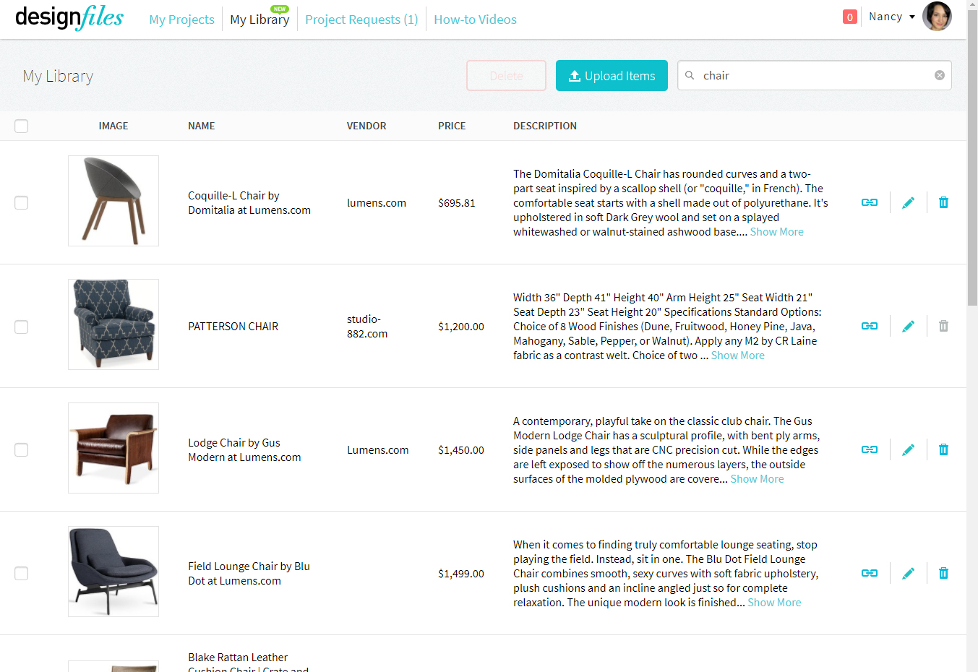Delete the Lodge Chair by Gus Modern
Image resolution: width=978 pixels, height=672 pixels.
943,449
